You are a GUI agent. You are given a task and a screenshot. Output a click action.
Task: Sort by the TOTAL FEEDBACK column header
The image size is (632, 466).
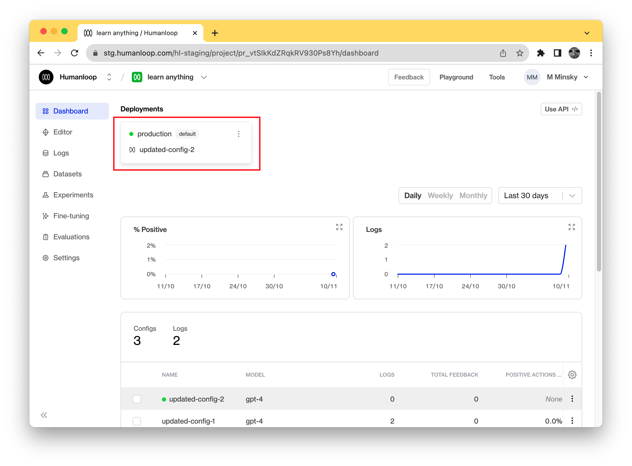454,375
